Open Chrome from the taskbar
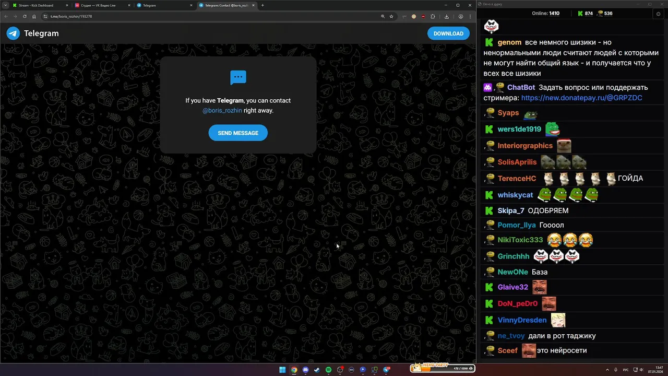 tap(294, 370)
